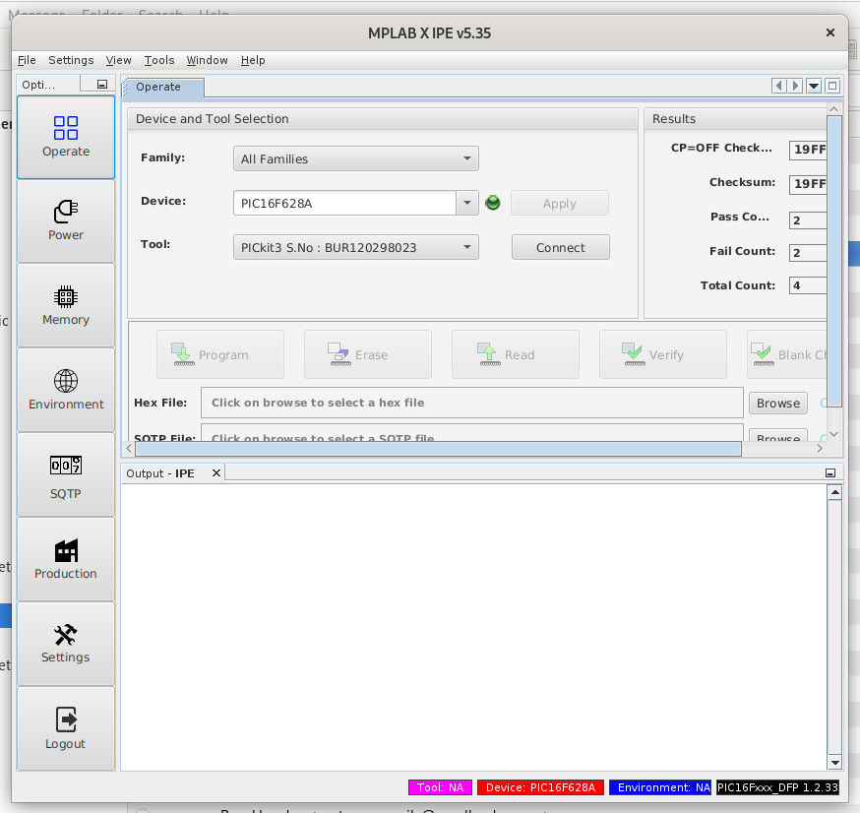The height and width of the screenshot is (813, 860).
Task: Click the Program device button
Action: click(x=220, y=354)
